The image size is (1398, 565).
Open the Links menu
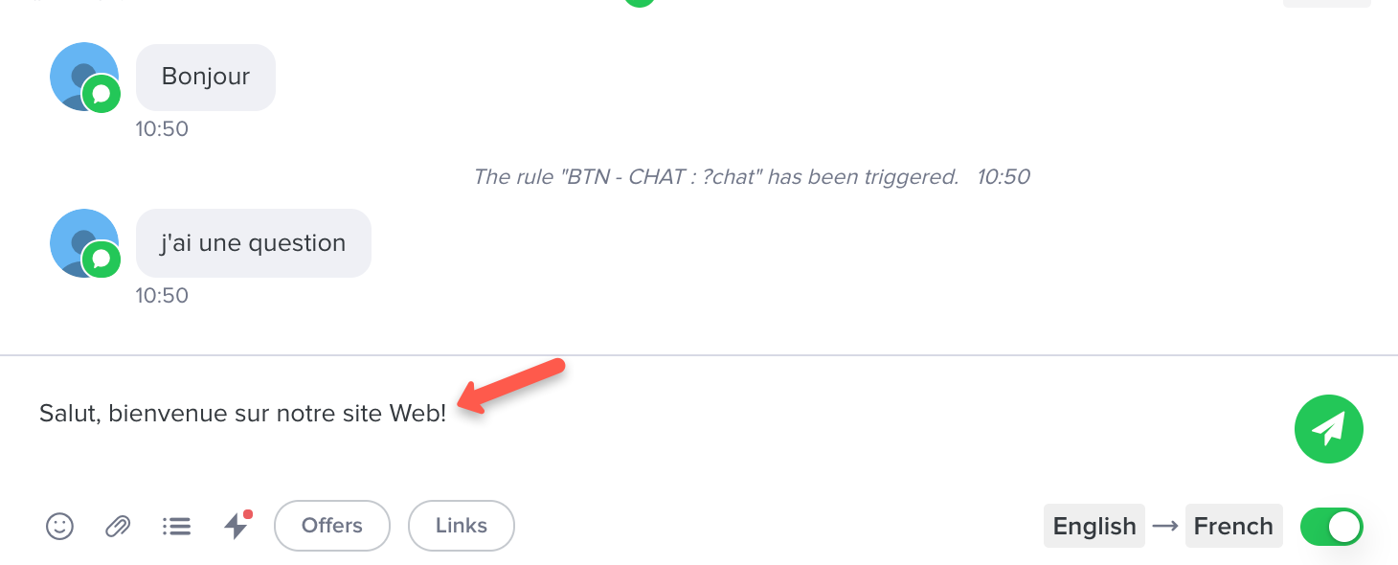[x=462, y=526]
